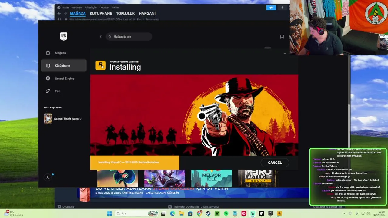The width and height of the screenshot is (388, 218).
Task: Minimize the Rockstar installer window
Action: coord(285,54)
